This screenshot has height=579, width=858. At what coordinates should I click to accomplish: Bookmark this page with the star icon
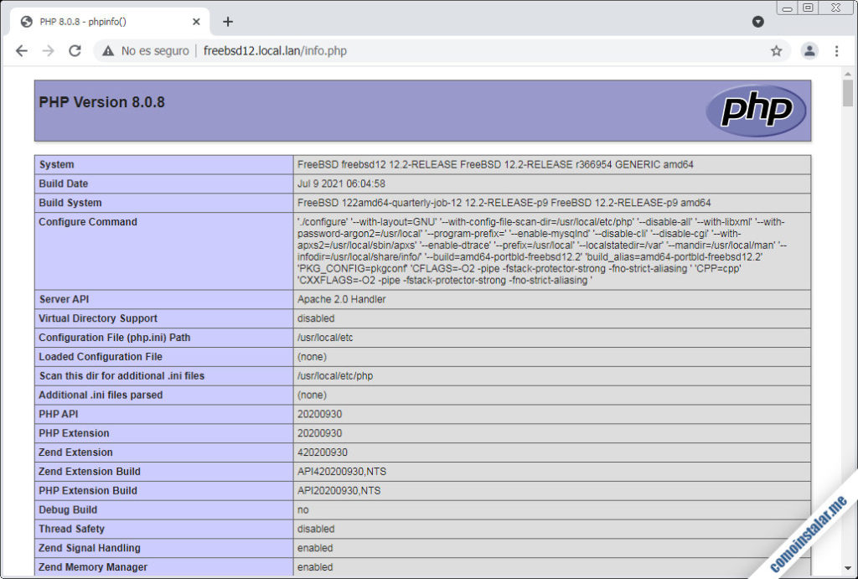[777, 50]
